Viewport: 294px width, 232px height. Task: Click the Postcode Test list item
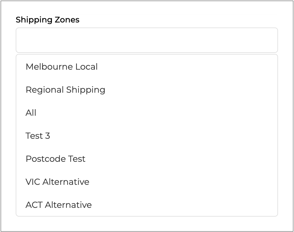pos(56,159)
